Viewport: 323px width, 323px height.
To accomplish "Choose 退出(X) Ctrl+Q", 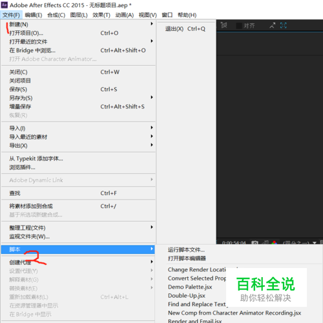I will [185, 29].
